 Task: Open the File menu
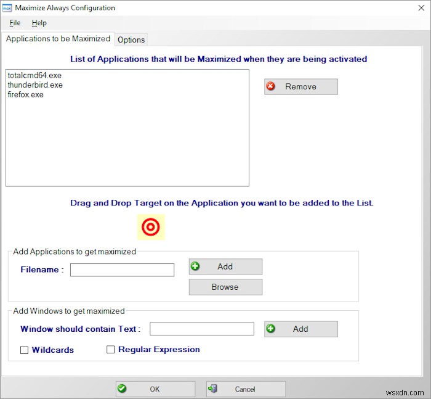[15, 23]
